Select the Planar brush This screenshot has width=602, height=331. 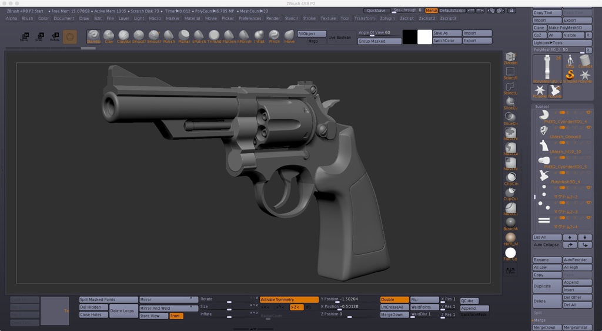(x=184, y=37)
